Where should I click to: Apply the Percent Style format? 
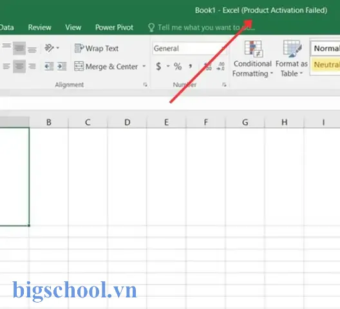[x=178, y=66]
